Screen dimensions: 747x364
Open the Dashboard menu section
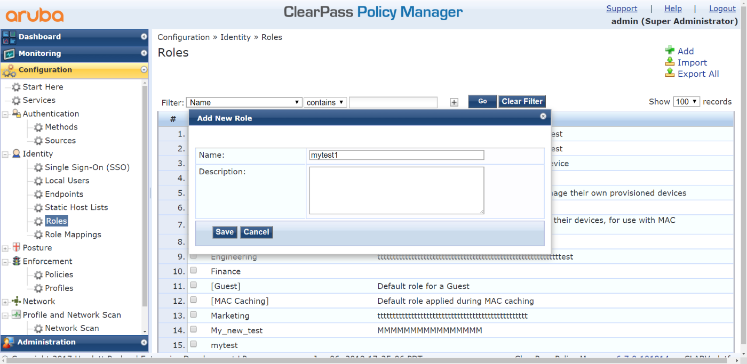(x=74, y=37)
